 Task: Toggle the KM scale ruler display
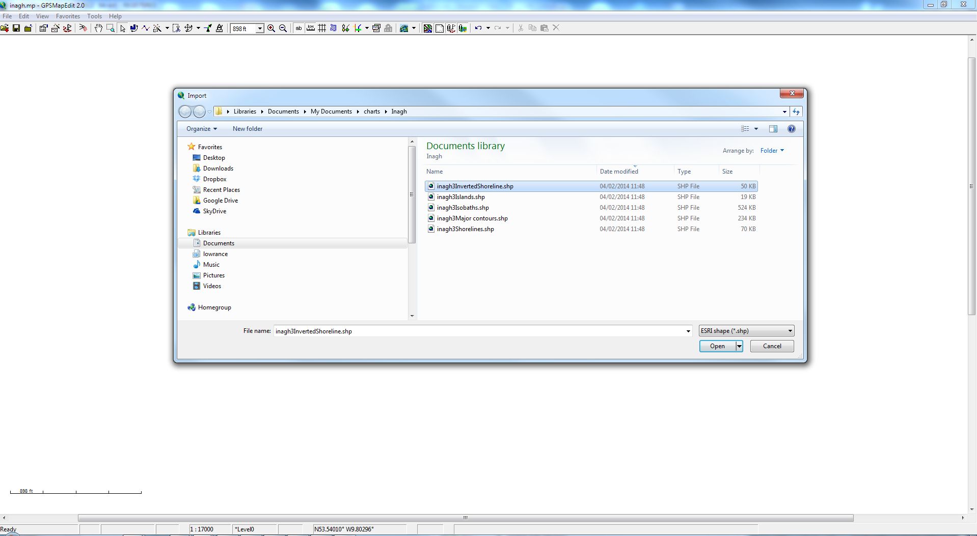point(310,28)
